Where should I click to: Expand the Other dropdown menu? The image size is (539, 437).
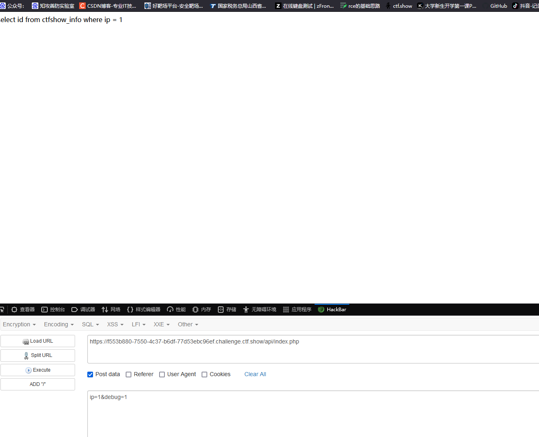(x=188, y=324)
